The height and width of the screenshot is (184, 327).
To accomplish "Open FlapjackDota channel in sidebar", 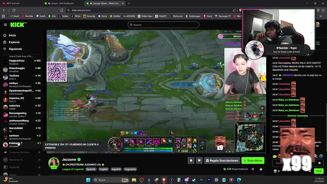I will pos(21,62).
